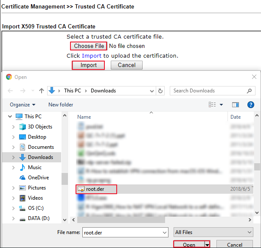
Task: Sort files by Name column header
Action: coord(84,117)
